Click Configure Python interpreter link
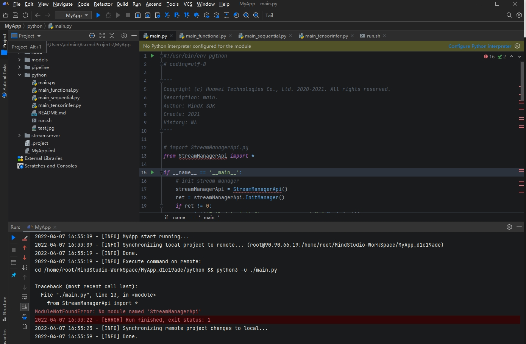 (x=479, y=46)
